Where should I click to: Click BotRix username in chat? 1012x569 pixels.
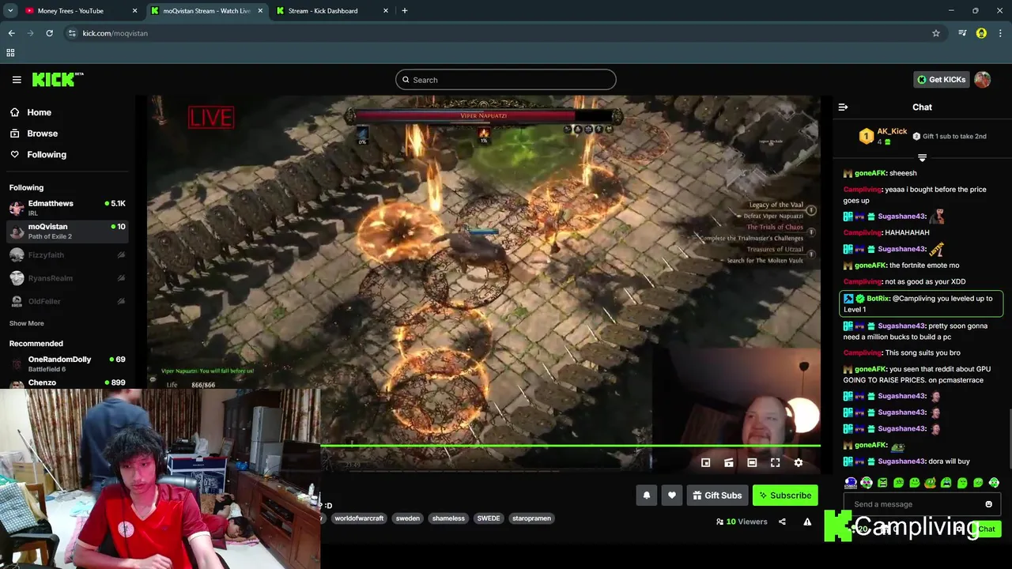[x=878, y=299]
